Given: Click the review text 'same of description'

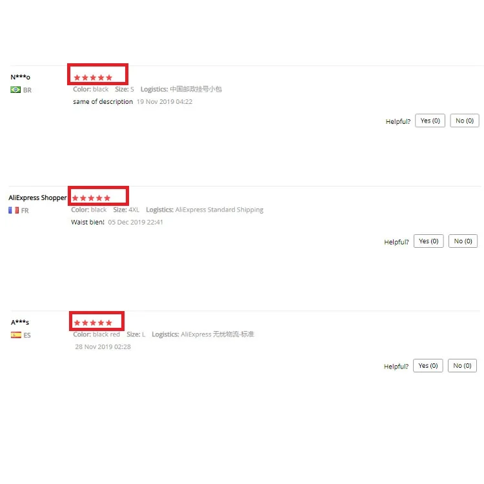Looking at the screenshot, I should tap(103, 101).
